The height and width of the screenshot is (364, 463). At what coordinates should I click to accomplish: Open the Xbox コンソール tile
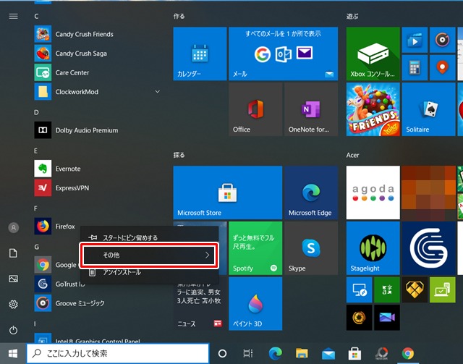[373, 54]
